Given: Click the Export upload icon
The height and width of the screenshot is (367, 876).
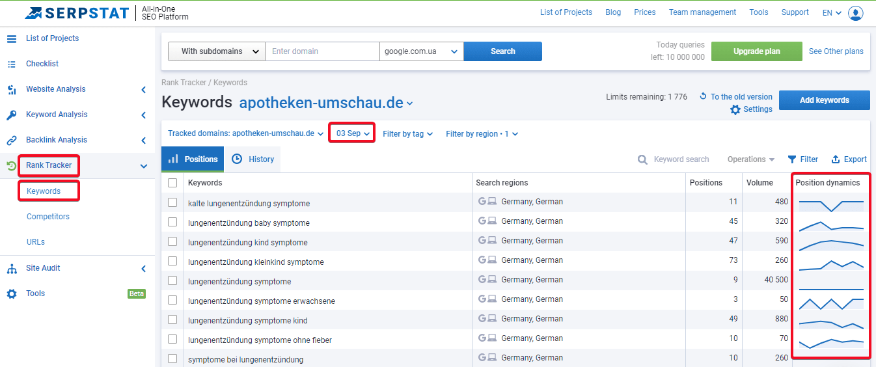Looking at the screenshot, I should point(836,159).
